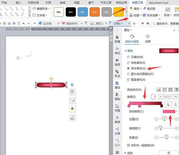The width and height of the screenshot is (179, 155).
Task: Open the 推荐 sidebar icon
Action: tap(117, 120)
